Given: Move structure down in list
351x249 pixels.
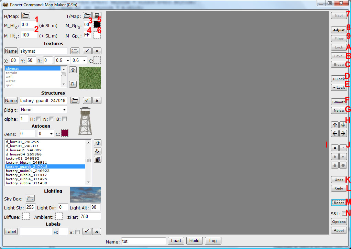Looking at the screenshot, I should click(x=98, y=151).
